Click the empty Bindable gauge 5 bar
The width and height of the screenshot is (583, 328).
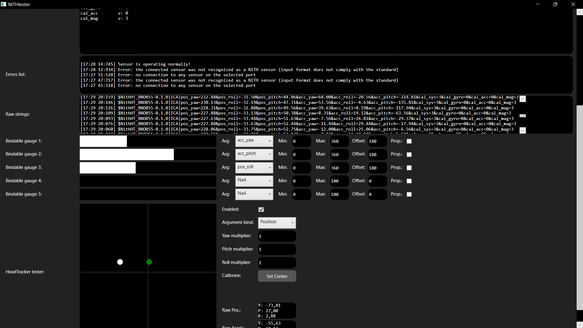pos(148,194)
